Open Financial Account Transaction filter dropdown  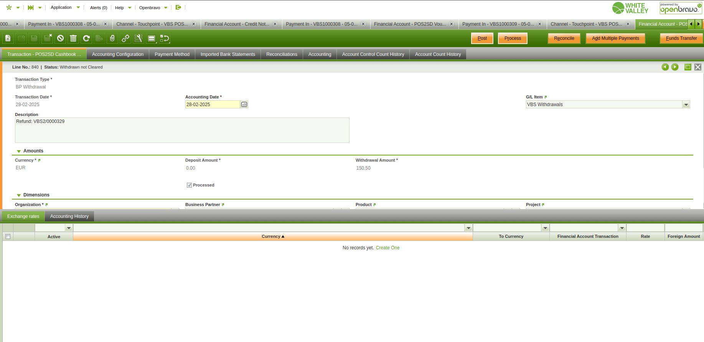tap(622, 228)
